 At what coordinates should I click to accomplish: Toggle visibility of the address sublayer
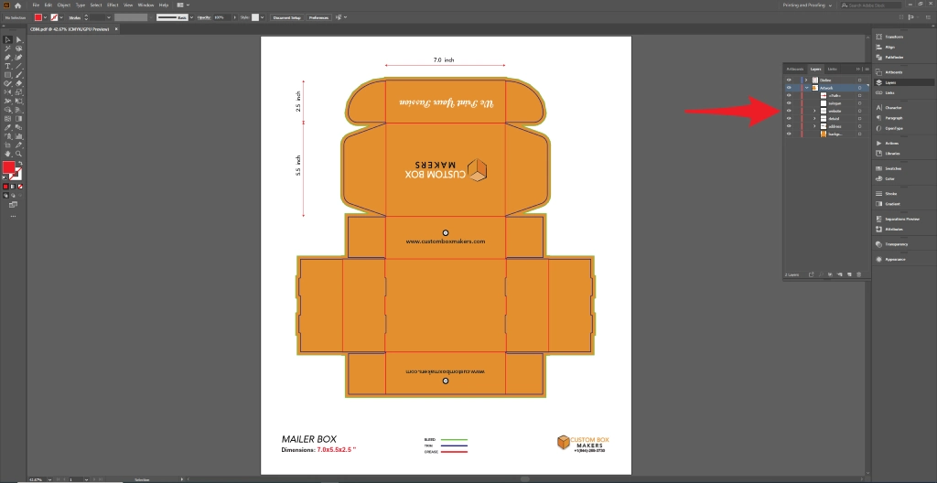tap(789, 126)
